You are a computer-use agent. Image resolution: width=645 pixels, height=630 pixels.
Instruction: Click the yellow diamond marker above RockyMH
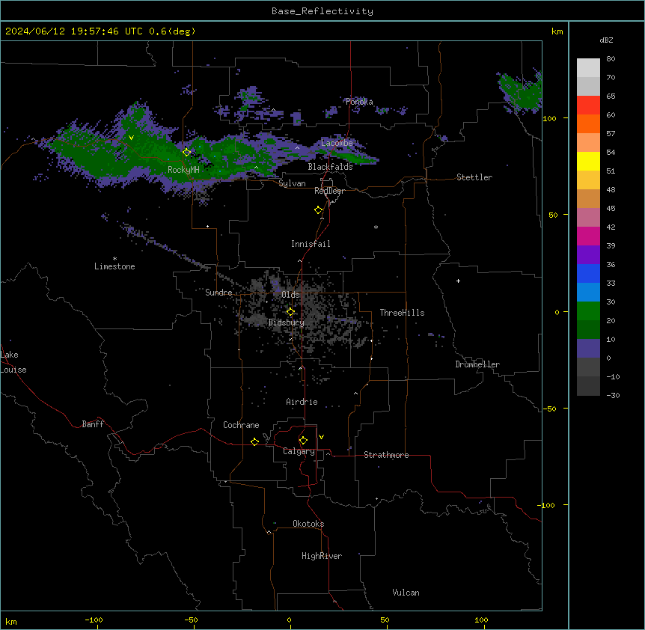click(x=187, y=152)
